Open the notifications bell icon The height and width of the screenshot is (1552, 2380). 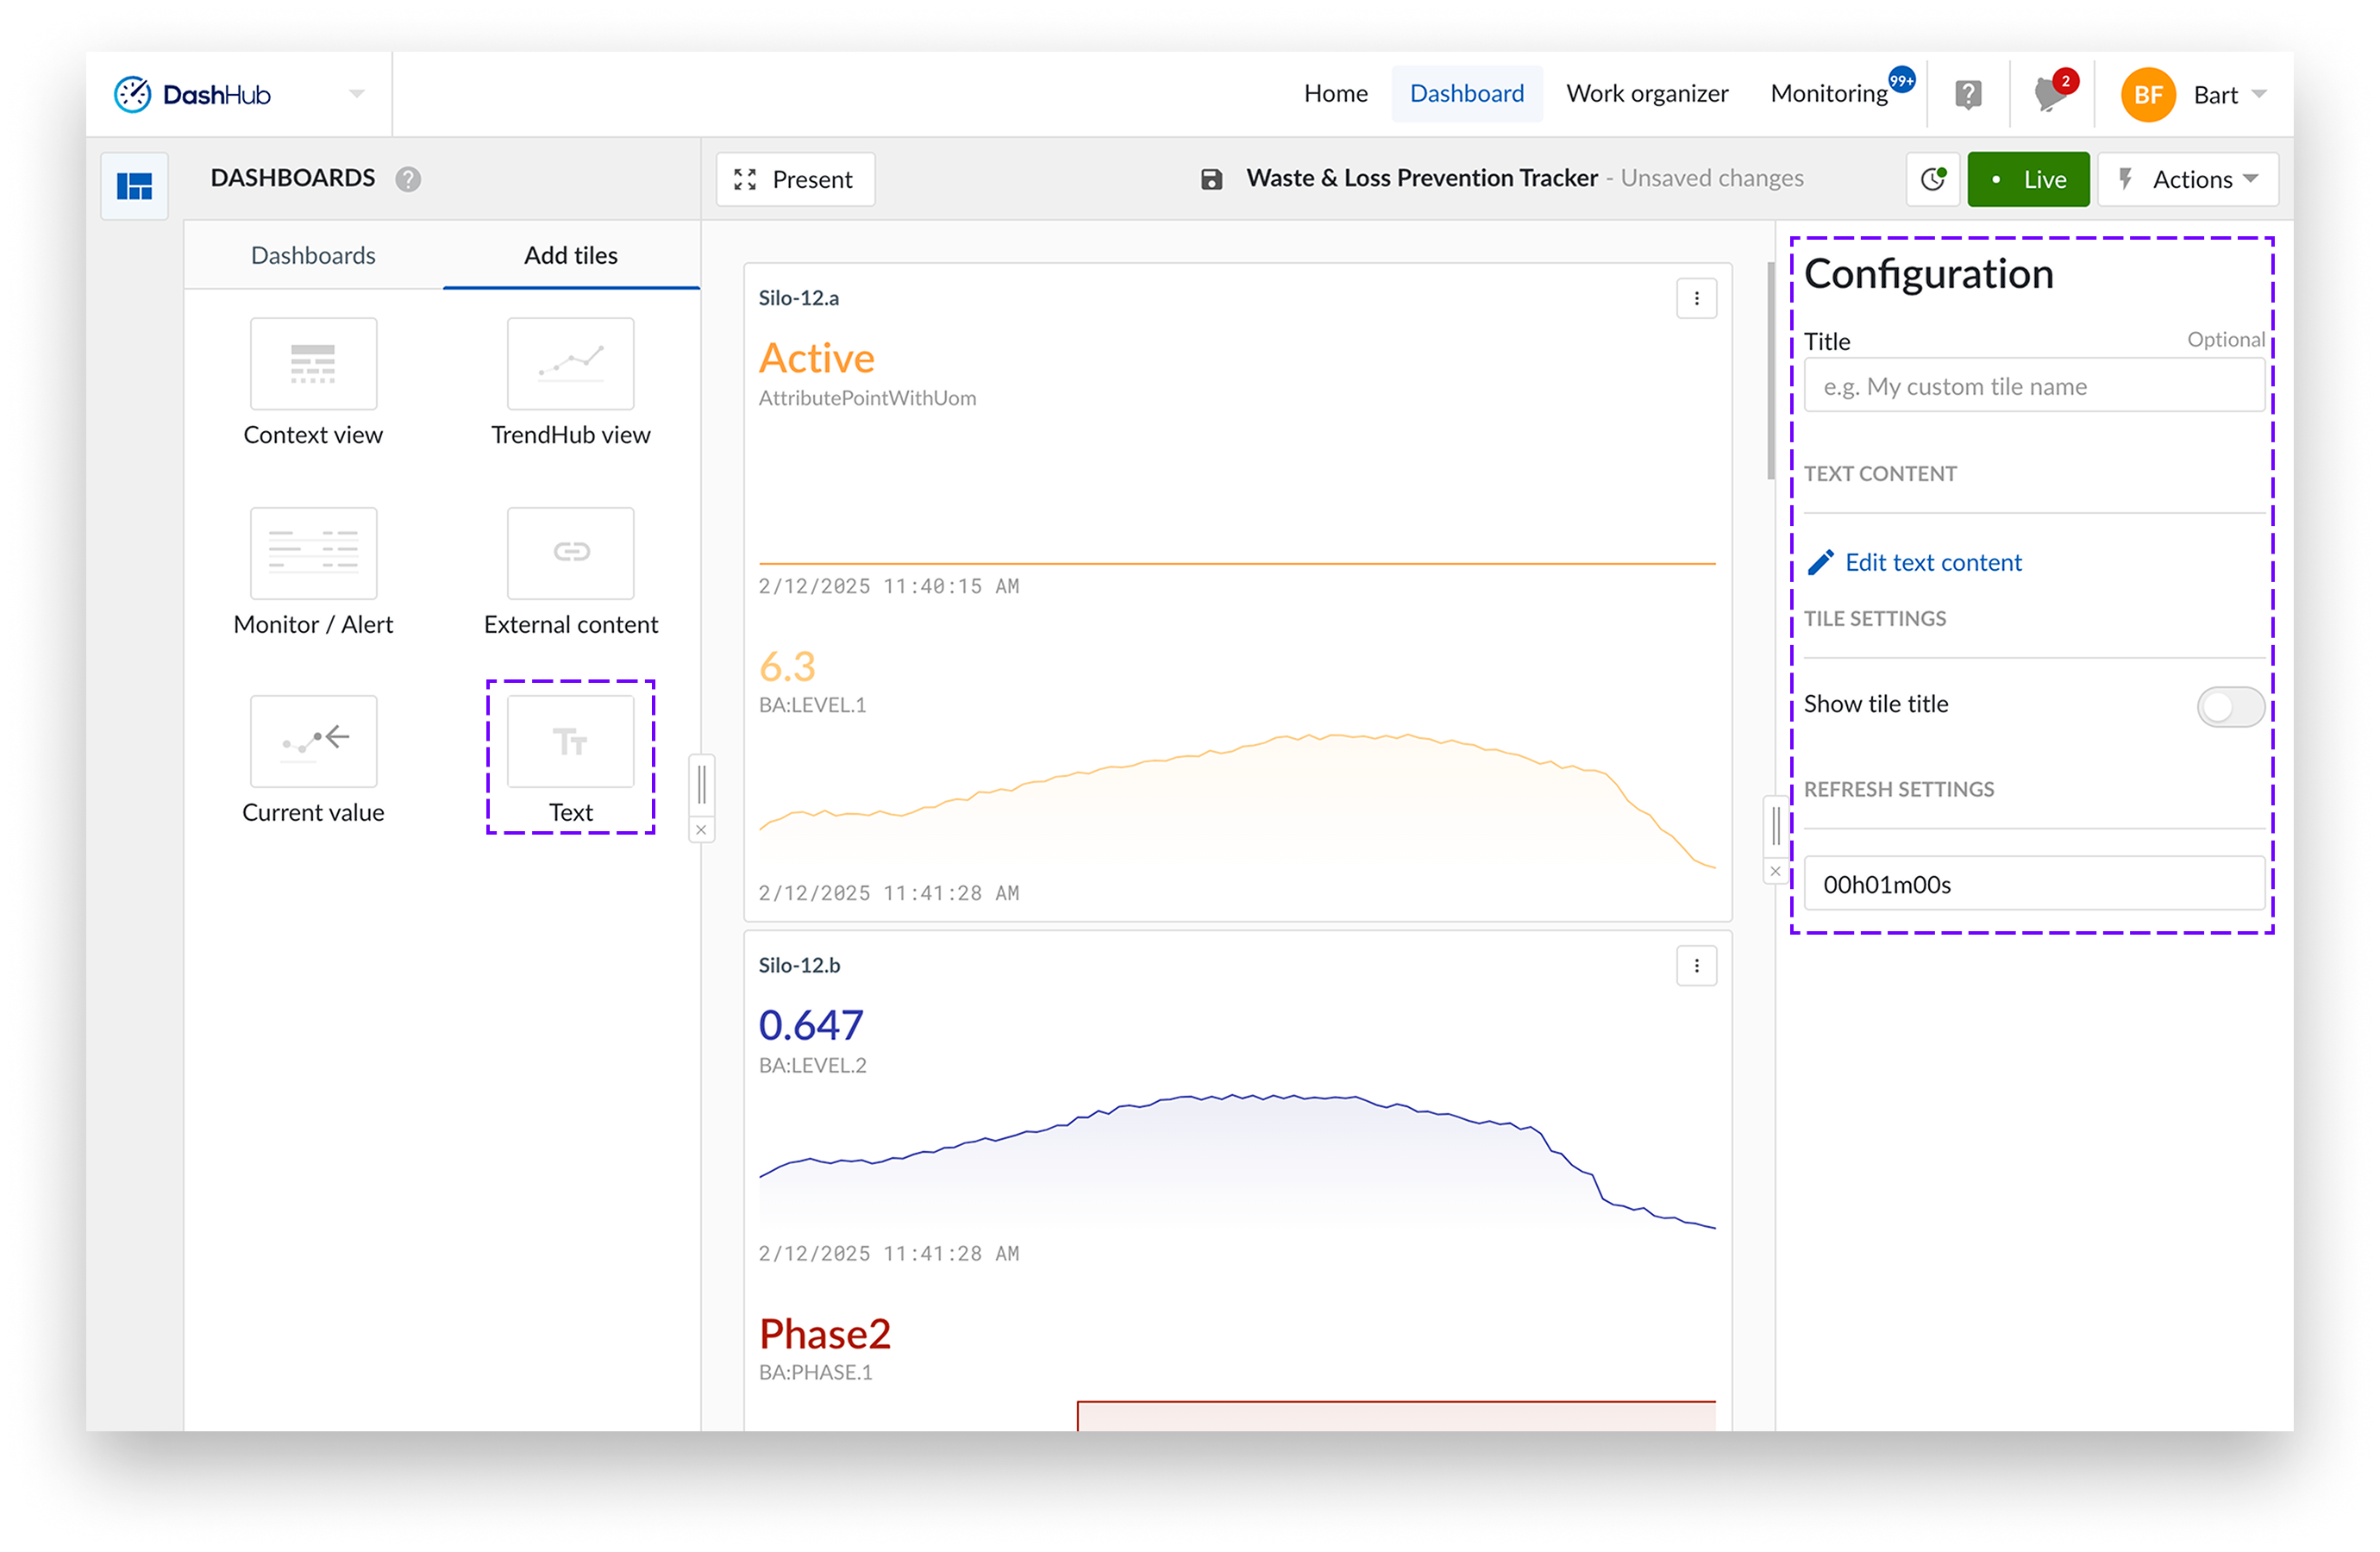coord(2050,95)
